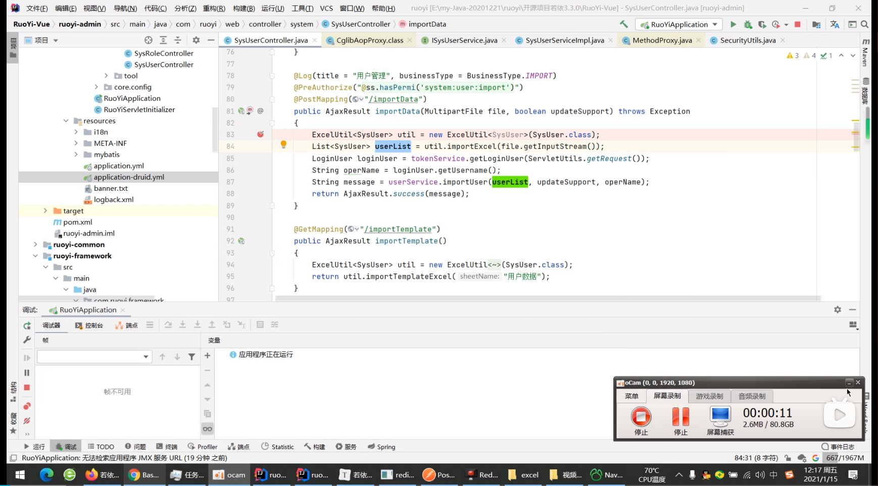View breakpoints with the red double-dot icon
Screen dimensions: 878x486
tap(27, 406)
